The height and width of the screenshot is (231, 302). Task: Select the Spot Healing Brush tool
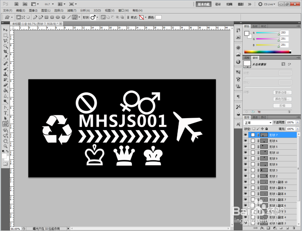(x=5, y=63)
